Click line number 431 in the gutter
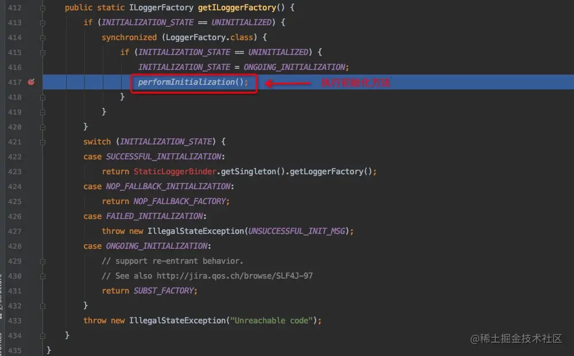This screenshot has width=574, height=356. [15, 291]
